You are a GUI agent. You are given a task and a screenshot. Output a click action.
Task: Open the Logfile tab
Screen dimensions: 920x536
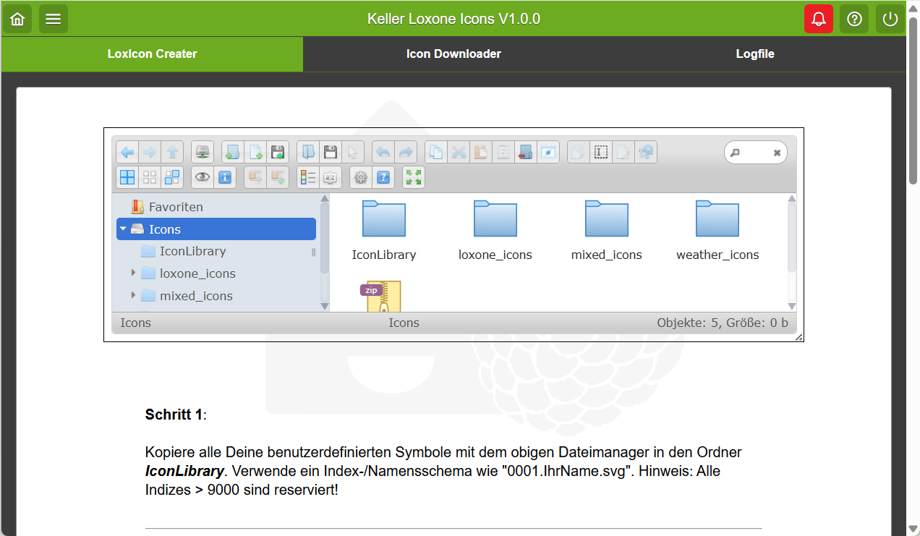[x=754, y=54]
